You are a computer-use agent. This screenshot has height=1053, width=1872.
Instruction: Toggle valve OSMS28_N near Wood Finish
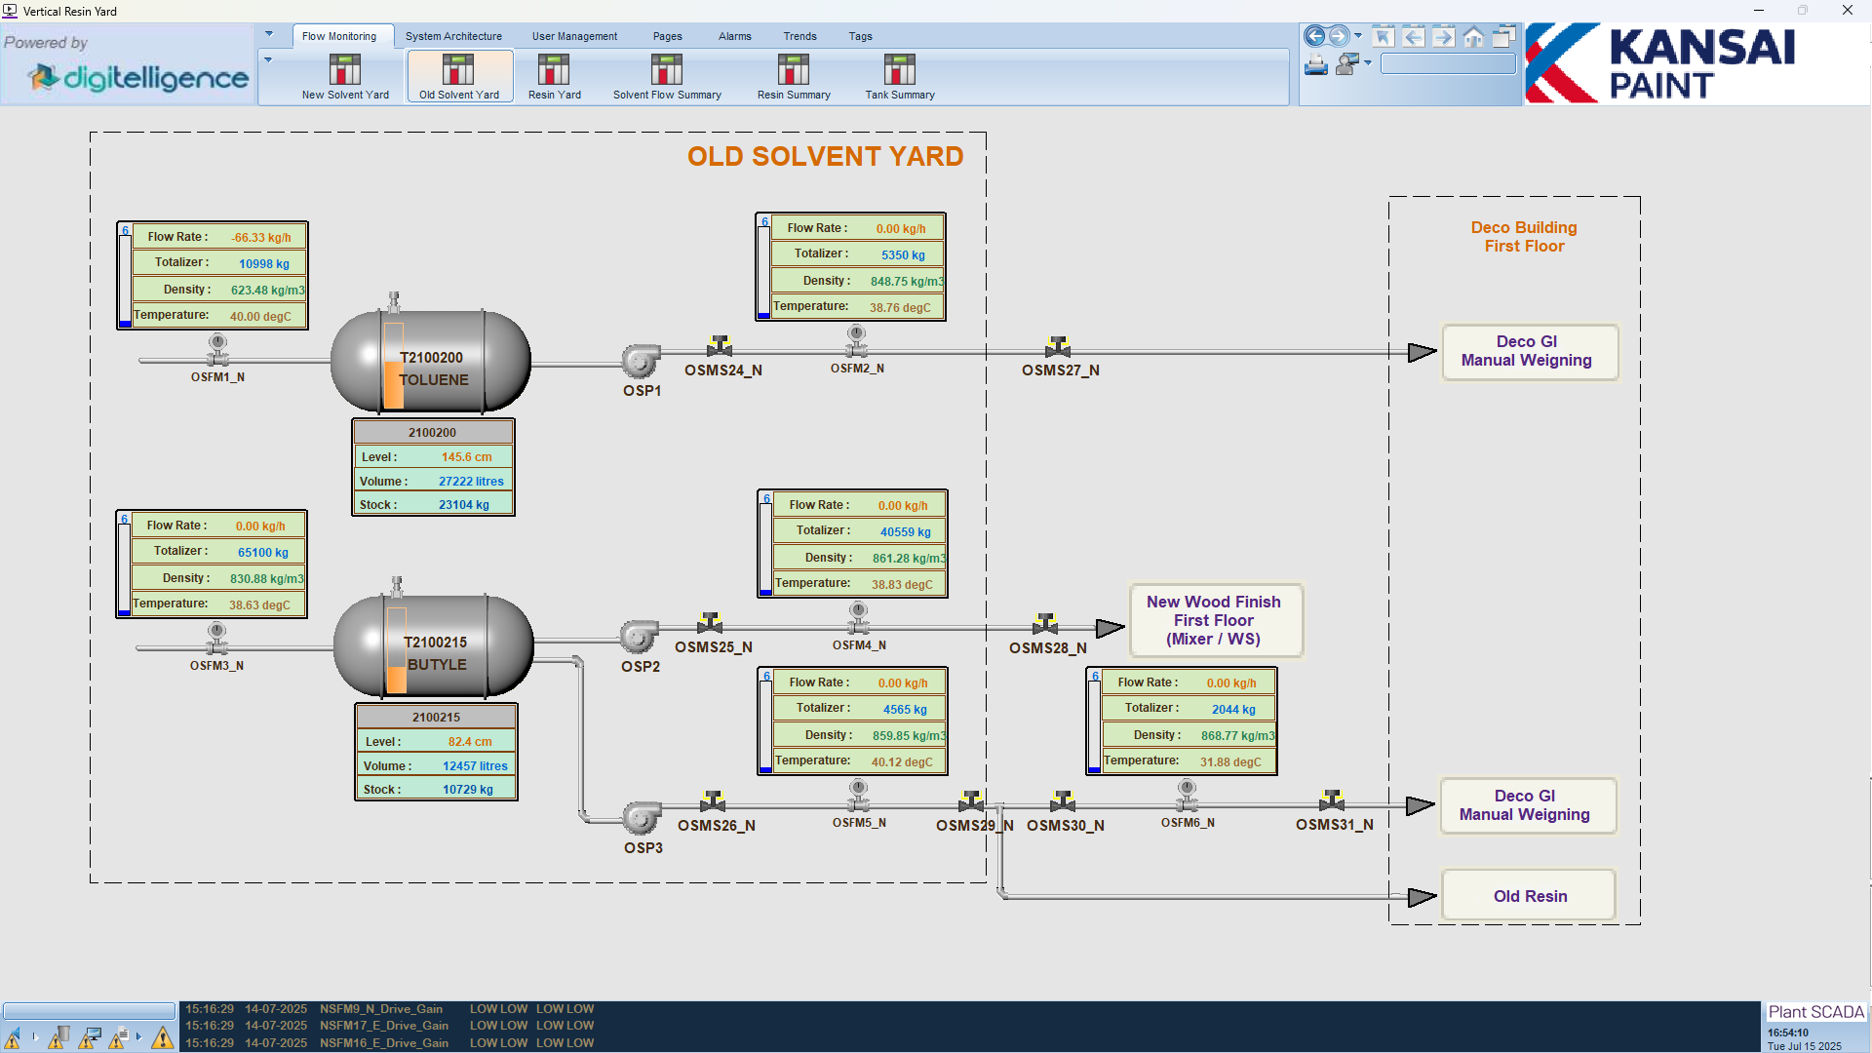(1045, 623)
